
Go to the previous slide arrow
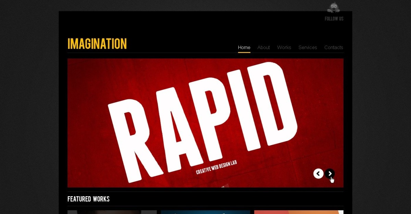click(319, 174)
